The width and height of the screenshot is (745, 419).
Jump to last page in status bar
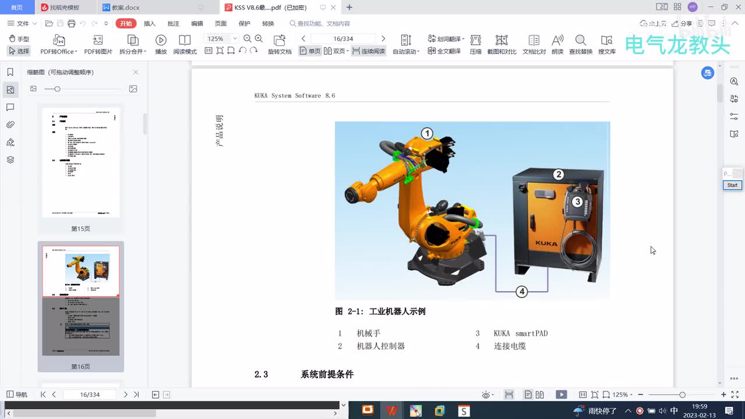[136, 394]
